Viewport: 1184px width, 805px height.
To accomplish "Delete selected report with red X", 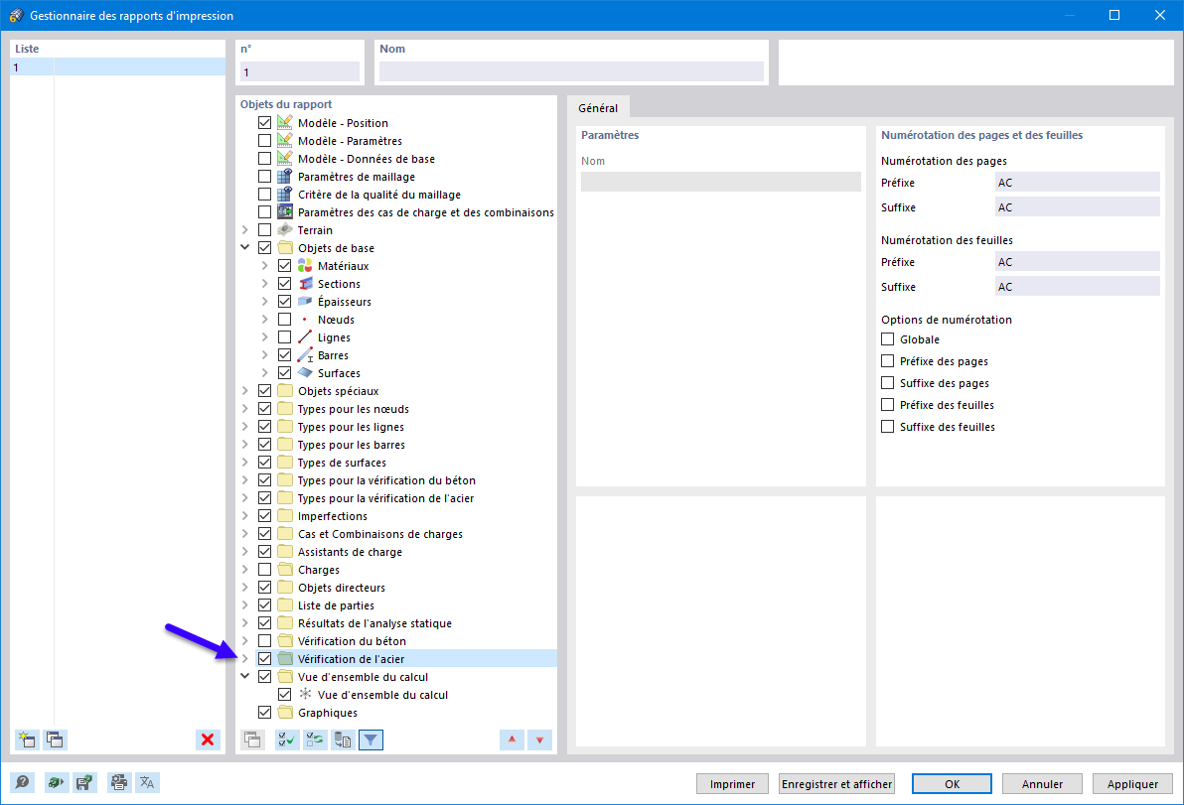I will 208,739.
